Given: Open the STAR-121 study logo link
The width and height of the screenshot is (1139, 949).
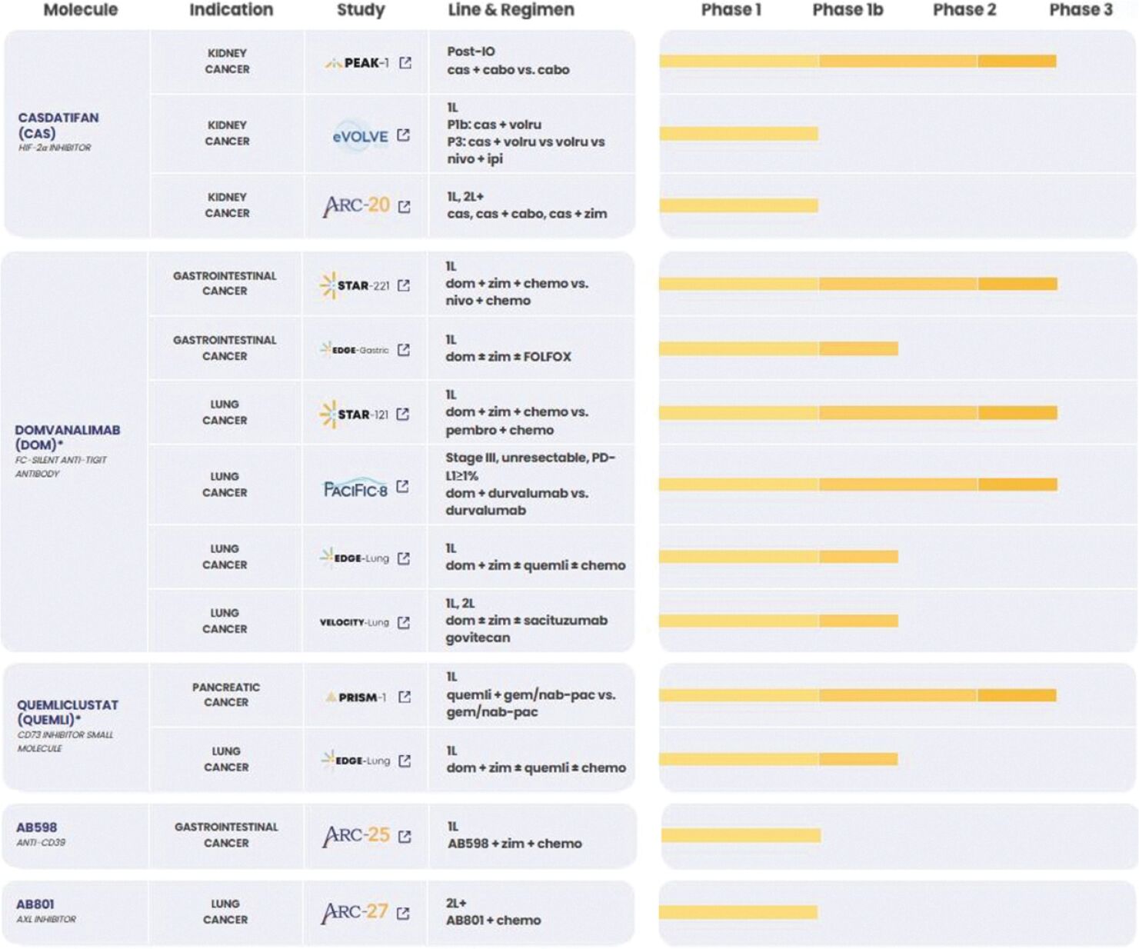Looking at the screenshot, I should tap(354, 415).
